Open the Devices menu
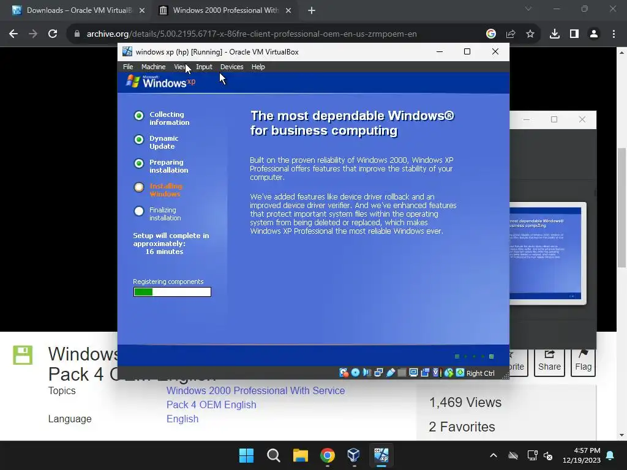Viewport: 627px width, 470px height. 231,67
